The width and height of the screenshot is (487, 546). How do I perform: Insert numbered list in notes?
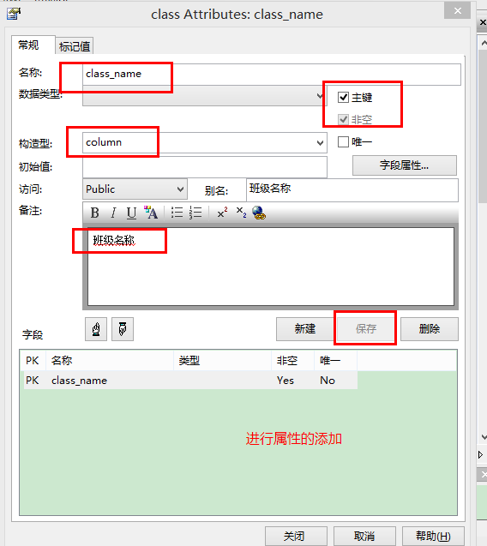[195, 213]
